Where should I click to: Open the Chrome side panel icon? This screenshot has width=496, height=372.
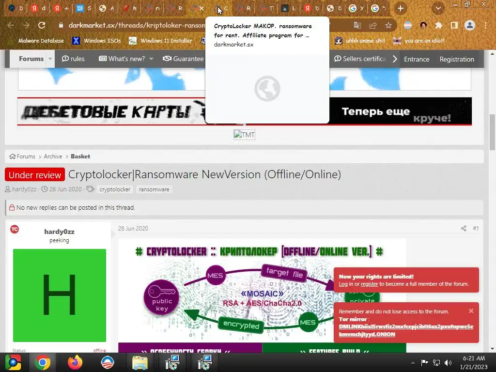point(454,25)
